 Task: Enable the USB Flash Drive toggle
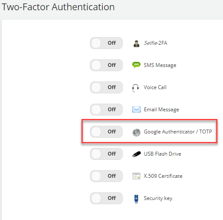(106, 154)
